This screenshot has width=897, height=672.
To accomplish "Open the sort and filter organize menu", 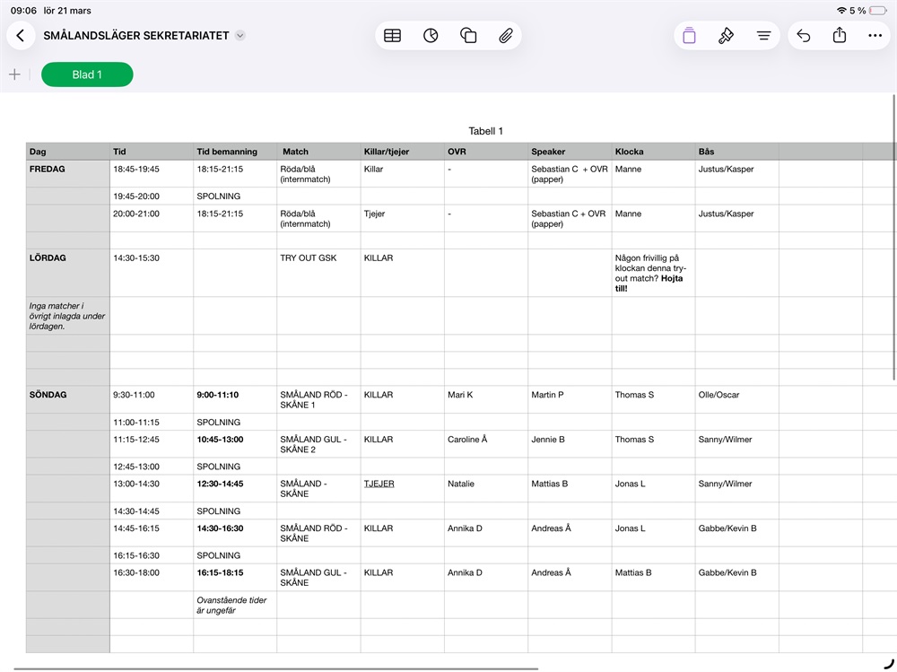I will tap(764, 36).
